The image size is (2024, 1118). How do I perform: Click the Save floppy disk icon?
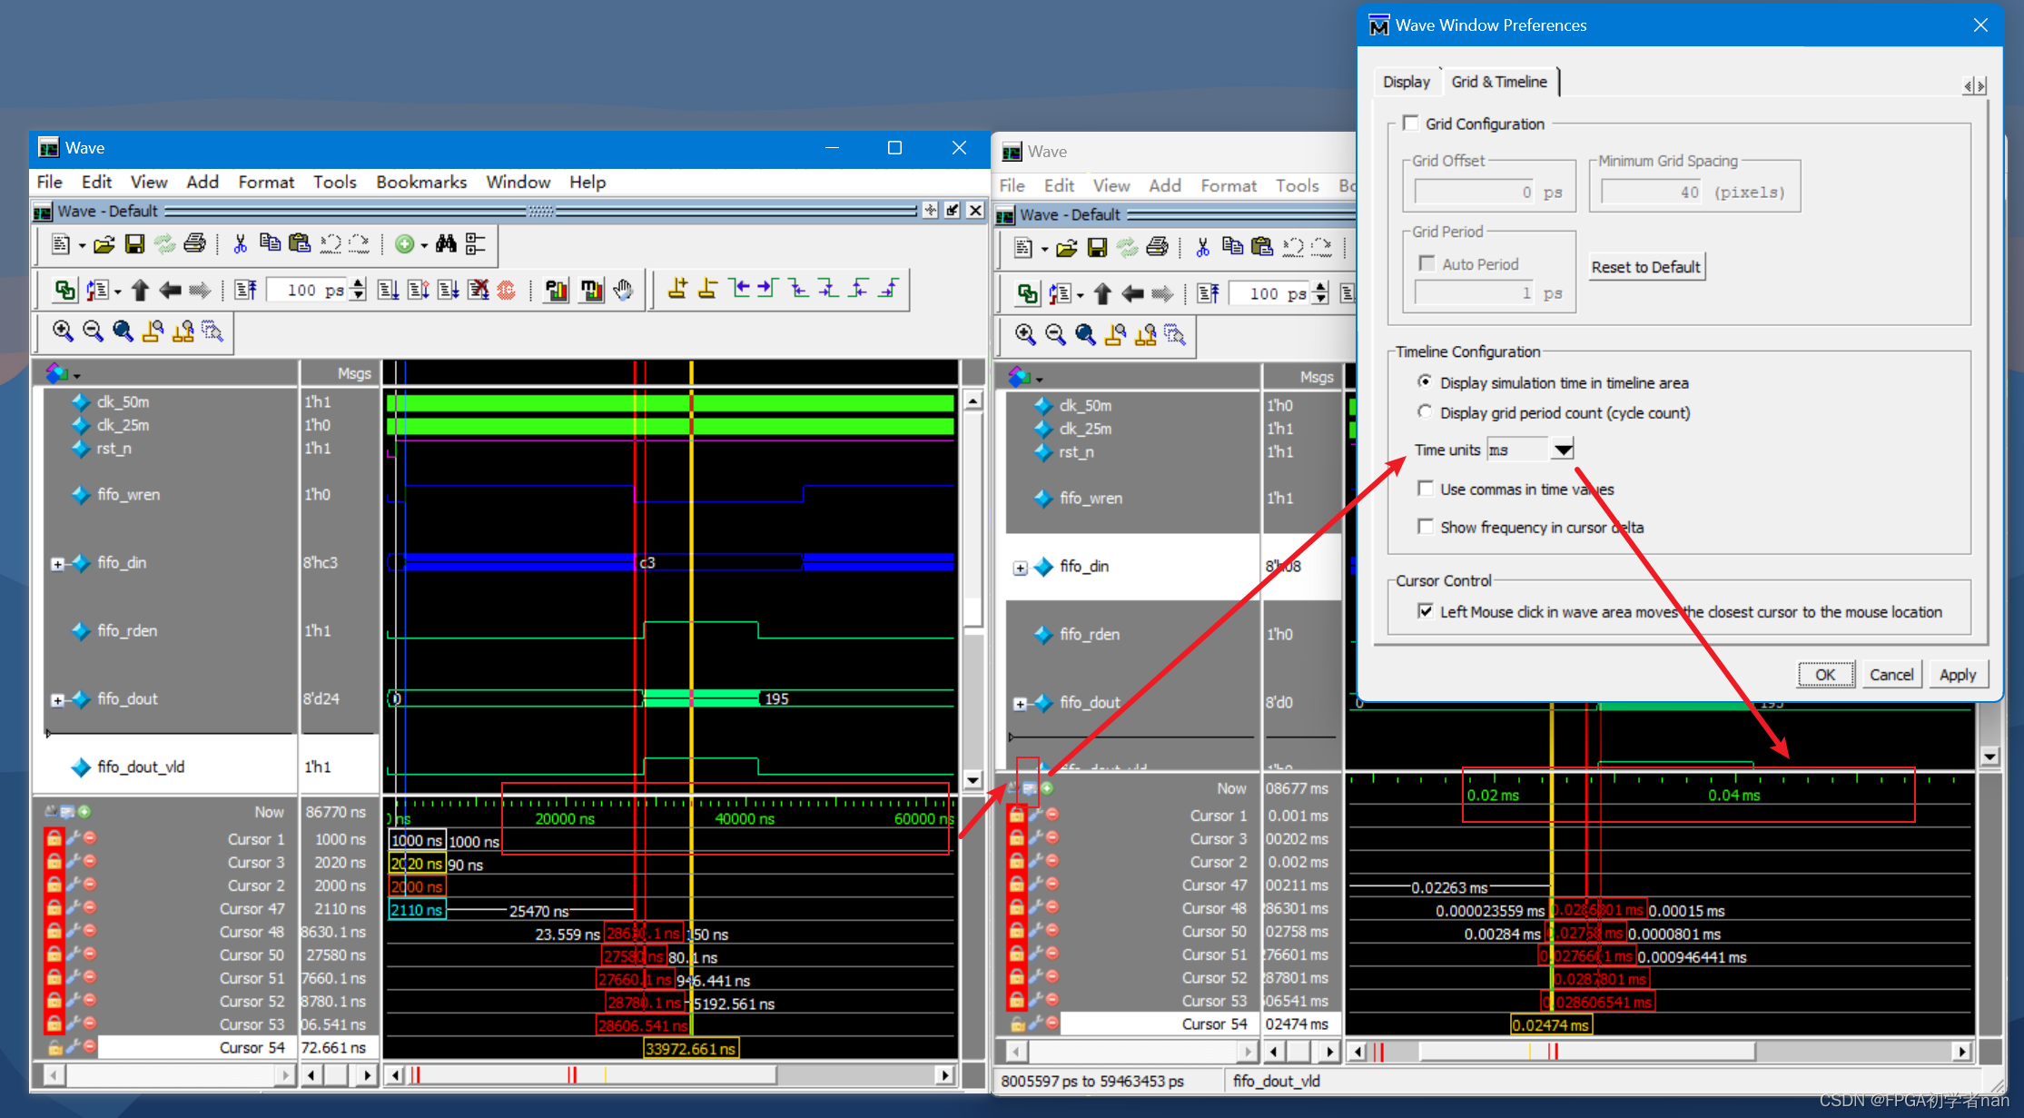(x=134, y=243)
